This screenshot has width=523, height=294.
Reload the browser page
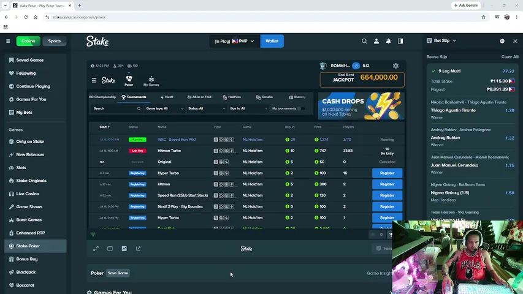[x=26, y=17]
